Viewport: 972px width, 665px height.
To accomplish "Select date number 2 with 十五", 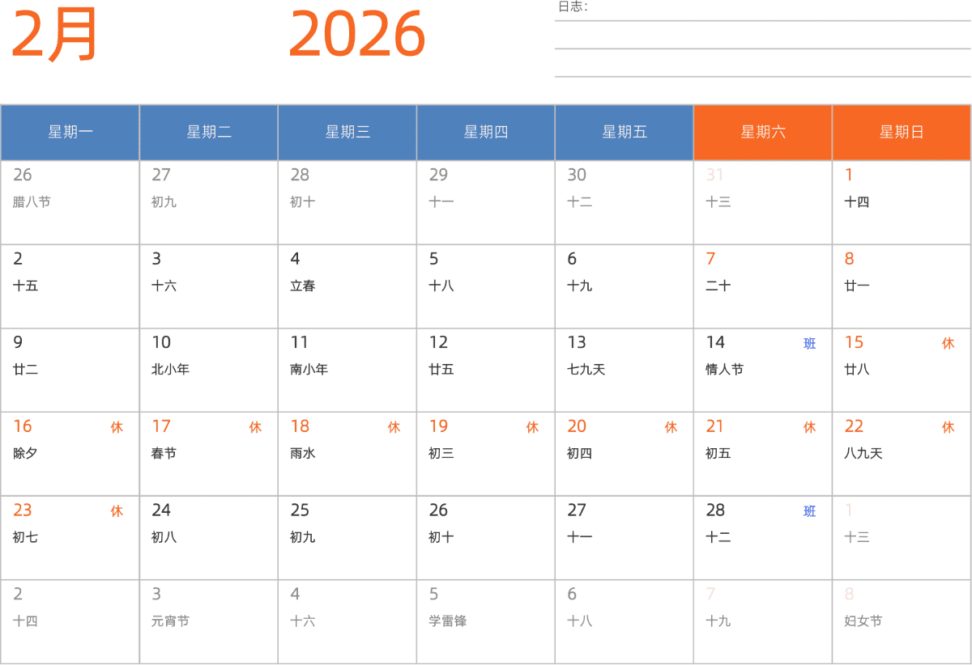I will pos(18,259).
